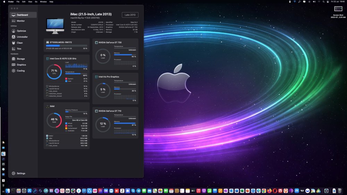The image size is (347, 195).
Task: Open Google Chrome from the Dock
Action: pos(264,191)
